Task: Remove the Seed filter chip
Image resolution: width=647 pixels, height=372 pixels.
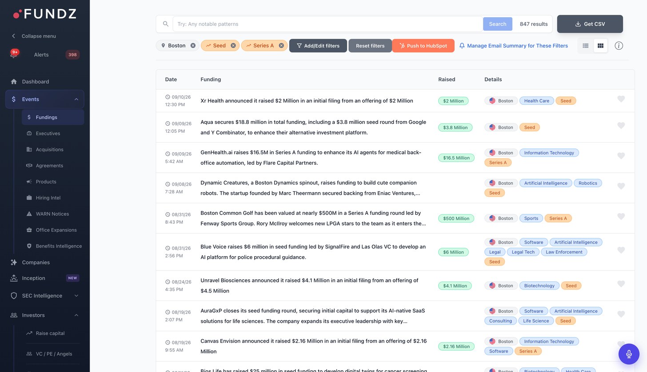Action: point(233,46)
